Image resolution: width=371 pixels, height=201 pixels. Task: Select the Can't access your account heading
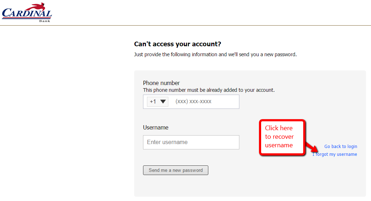coord(177,44)
